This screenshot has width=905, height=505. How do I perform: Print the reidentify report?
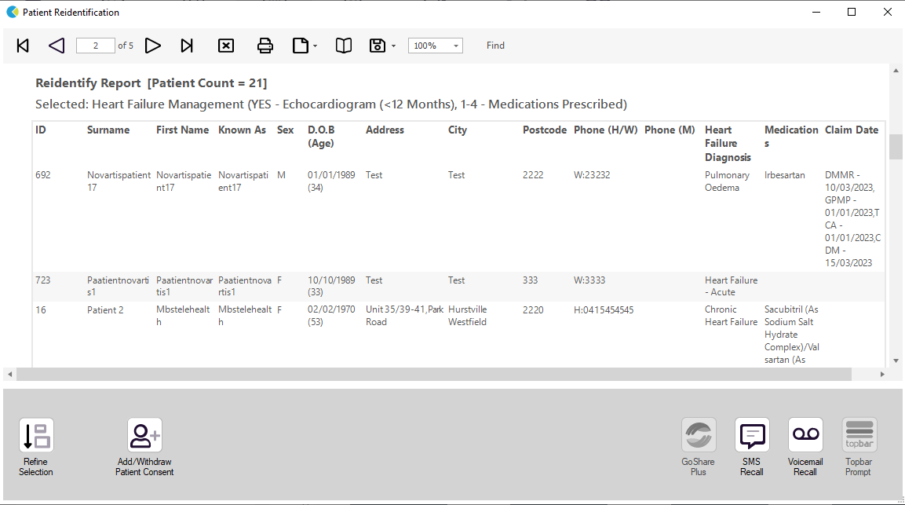[265, 46]
